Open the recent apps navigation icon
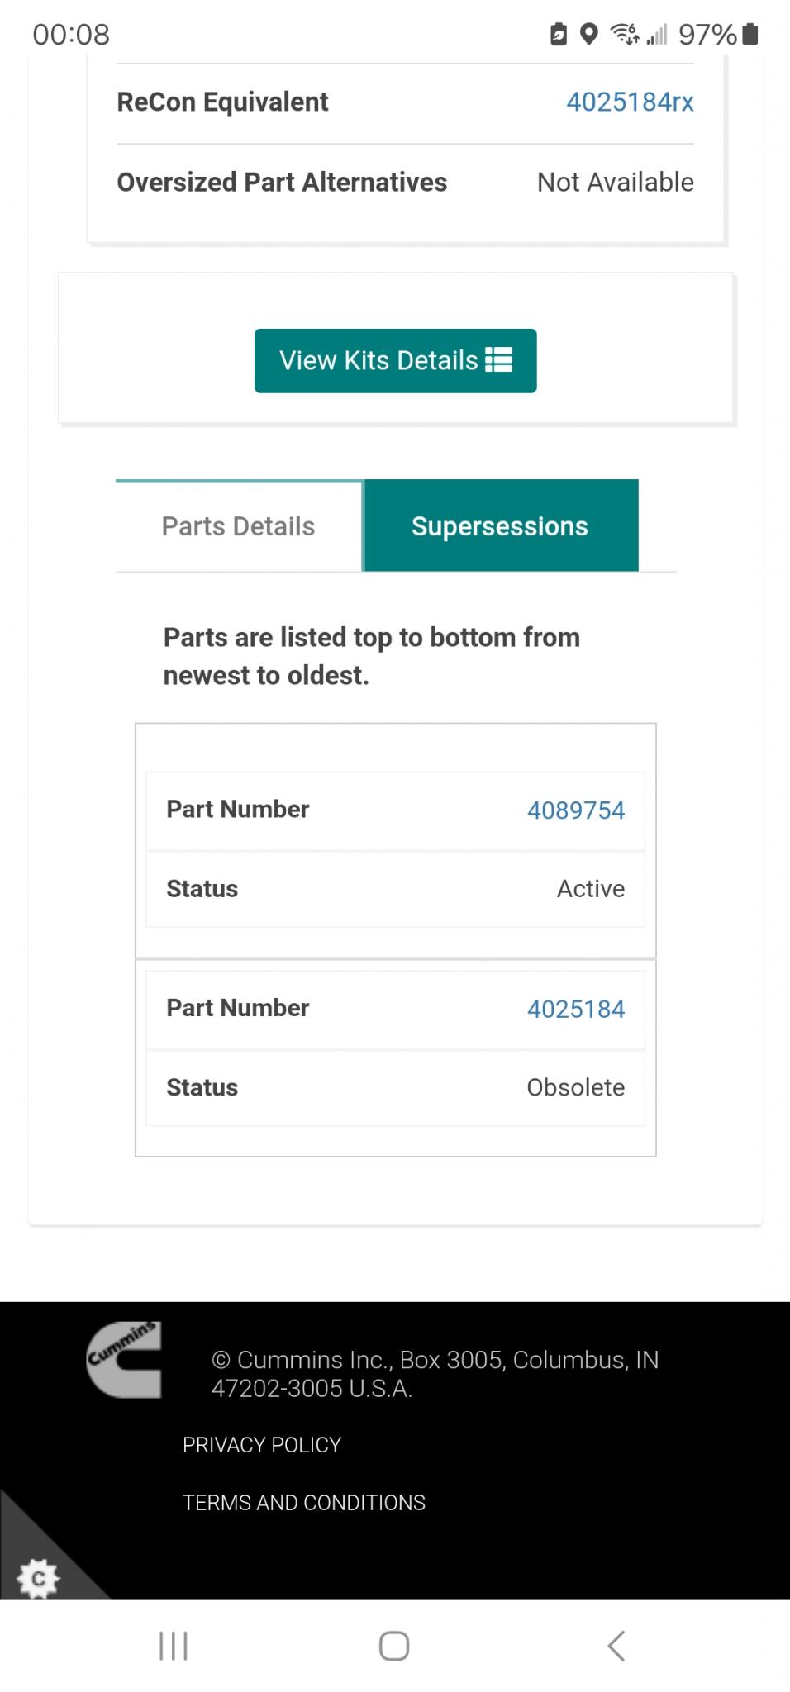The image size is (790, 1692). (174, 1646)
